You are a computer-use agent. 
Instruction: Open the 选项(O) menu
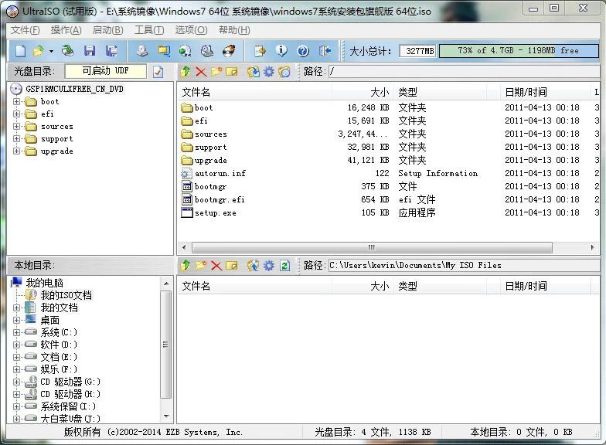(x=192, y=30)
